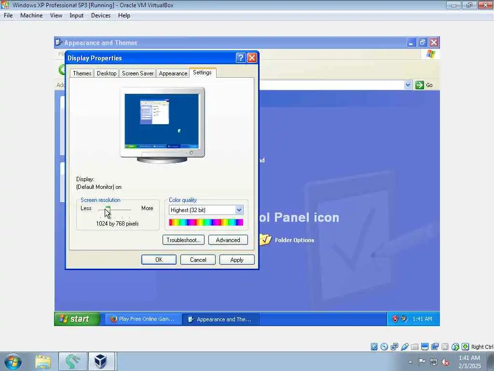Close the Display Properties dialog

(252, 58)
